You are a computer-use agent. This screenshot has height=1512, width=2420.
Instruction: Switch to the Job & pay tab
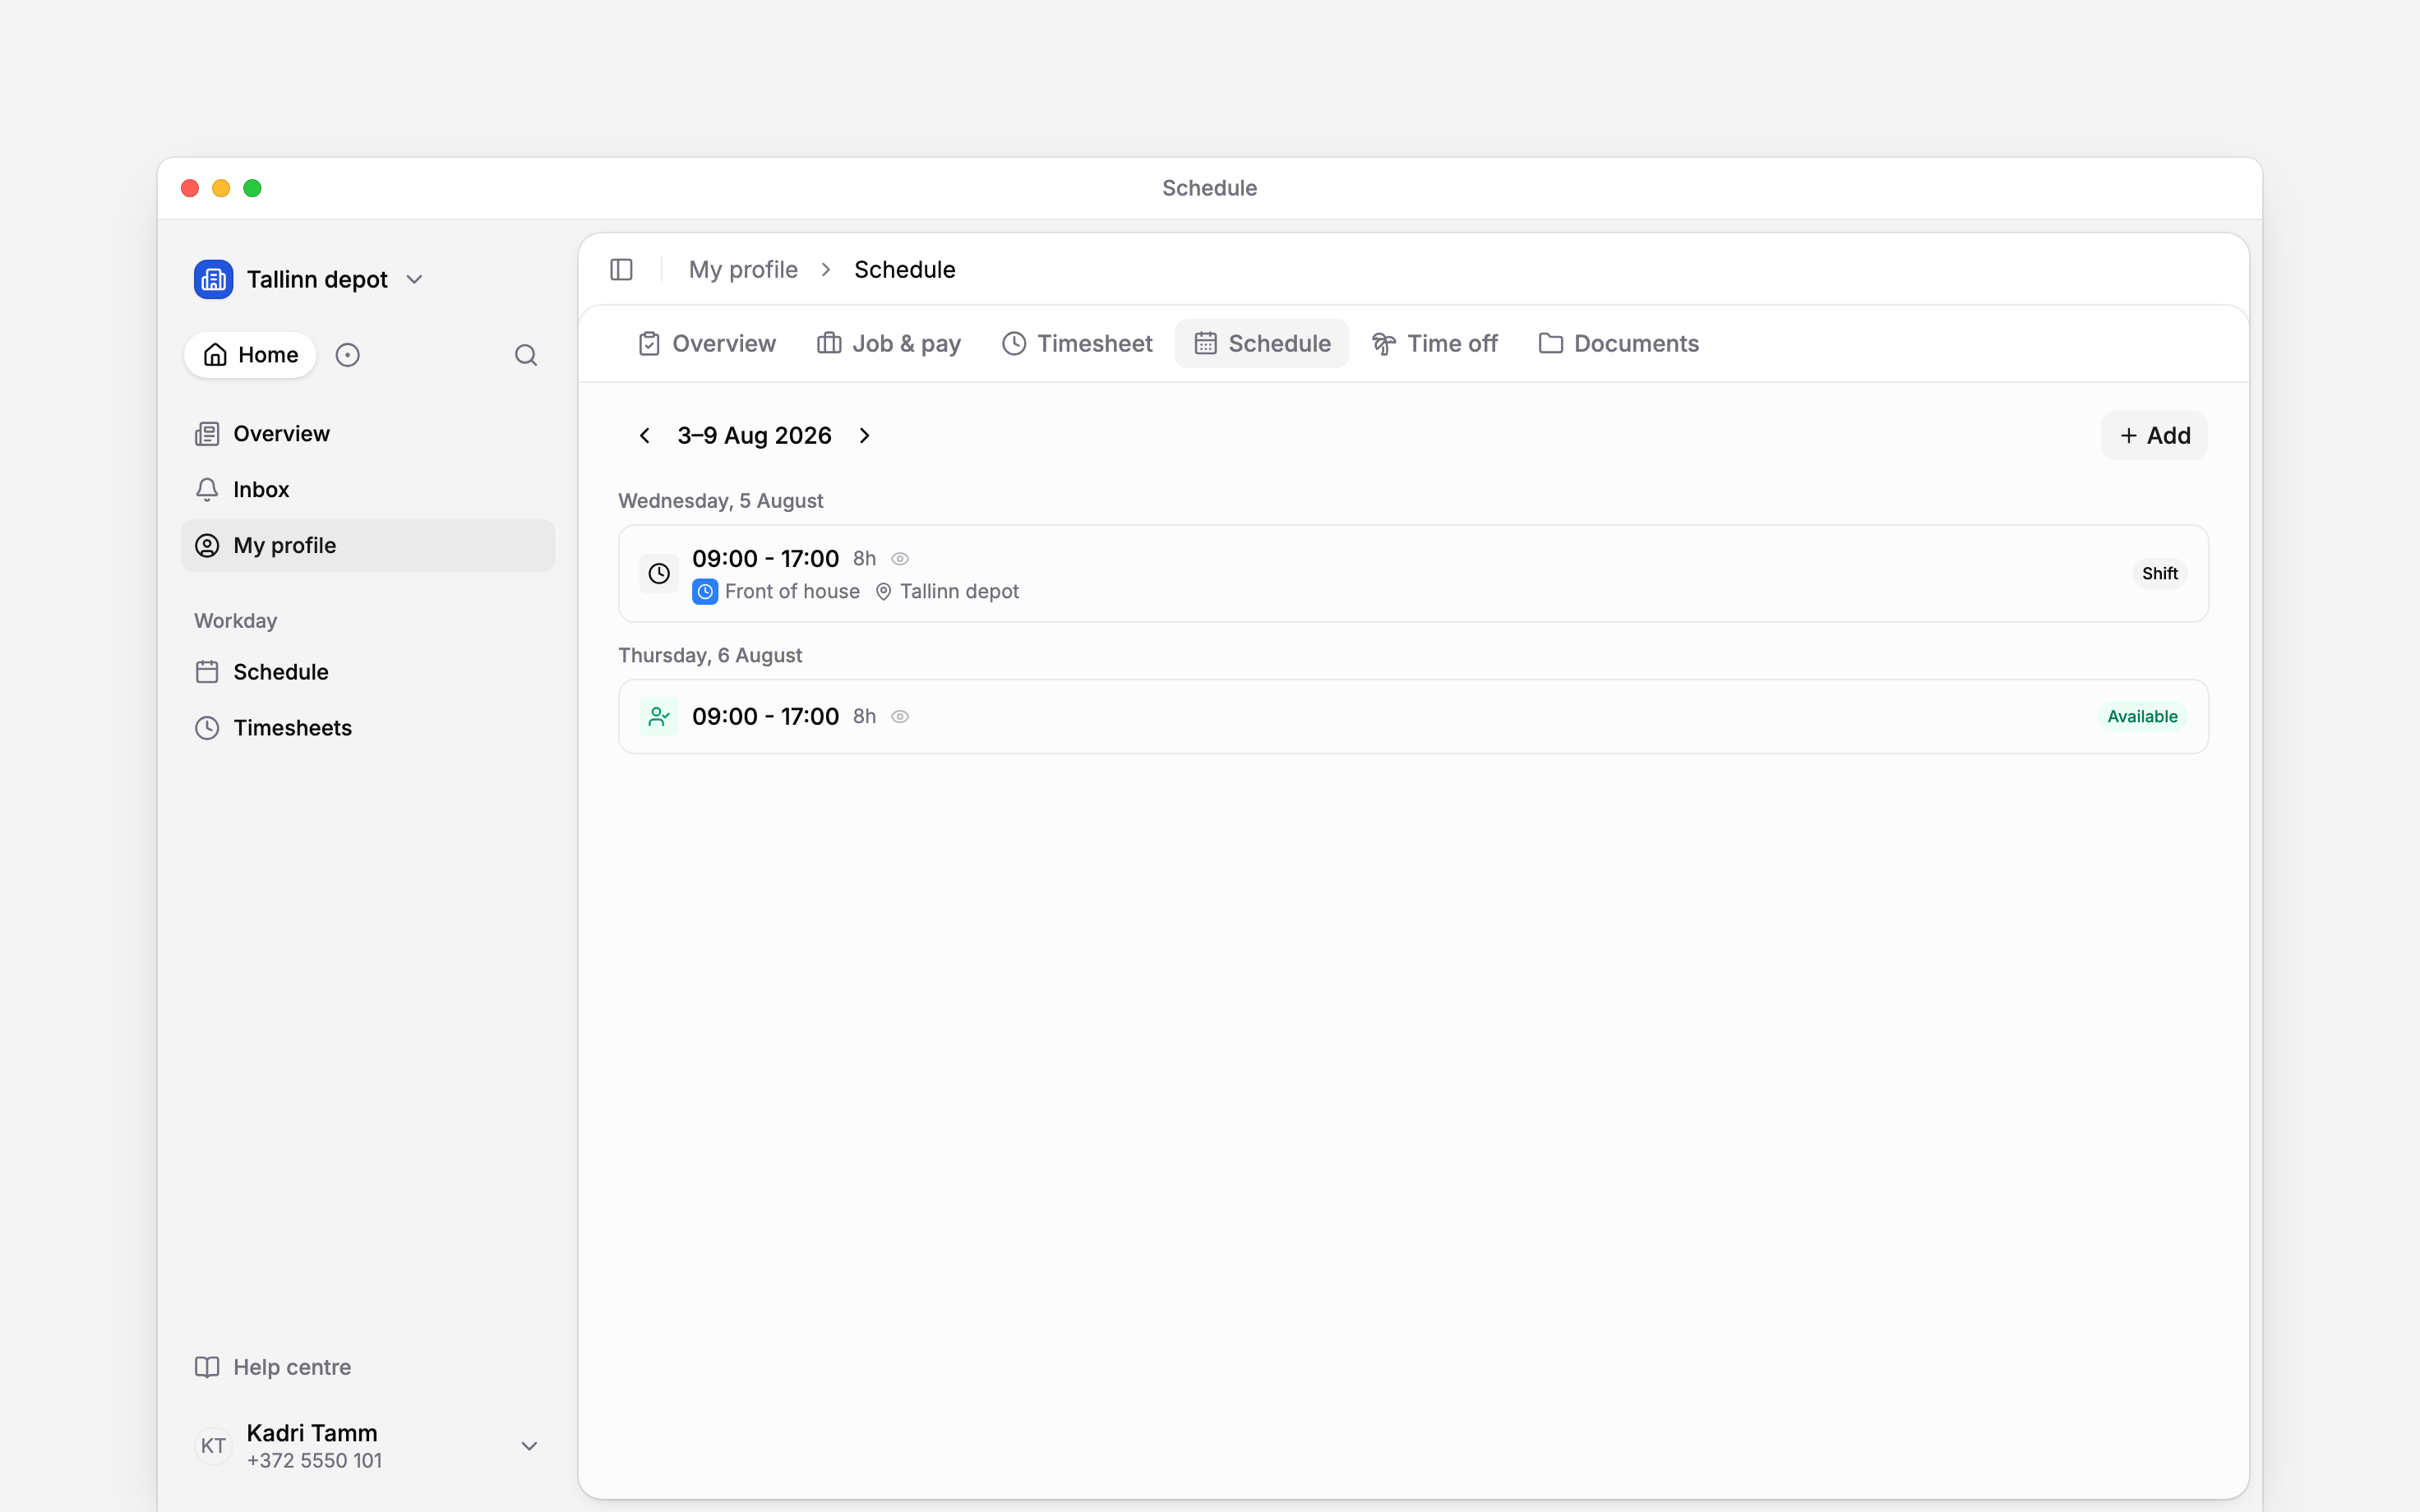(x=889, y=344)
